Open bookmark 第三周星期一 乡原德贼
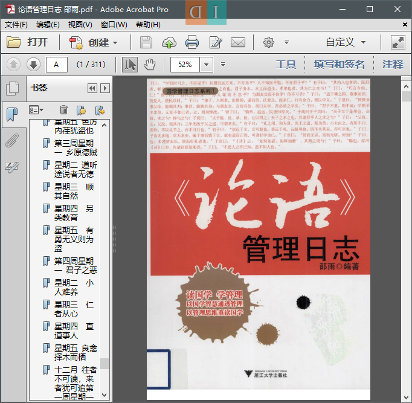Viewport: 412px width, 403px height. pos(76,147)
